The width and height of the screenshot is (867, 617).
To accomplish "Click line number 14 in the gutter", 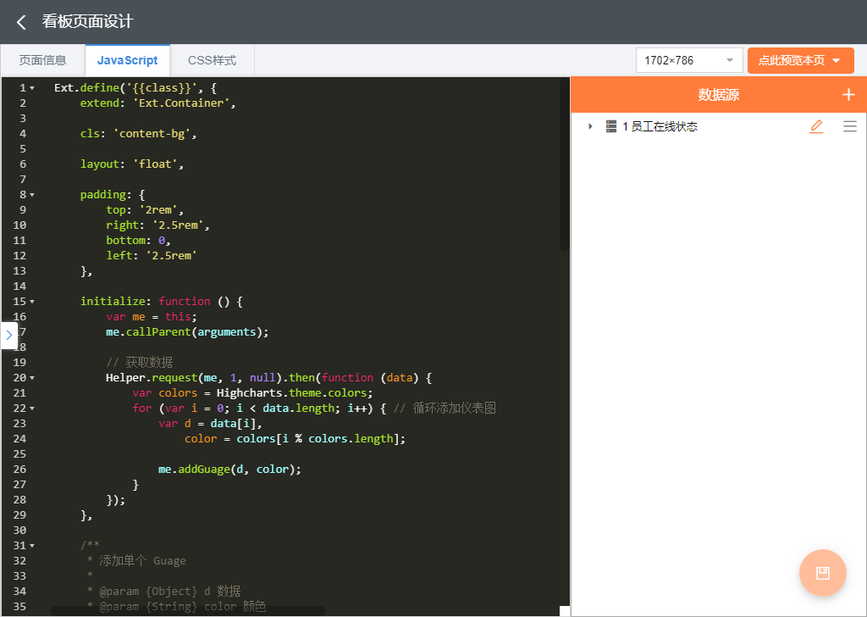I will pos(19,286).
